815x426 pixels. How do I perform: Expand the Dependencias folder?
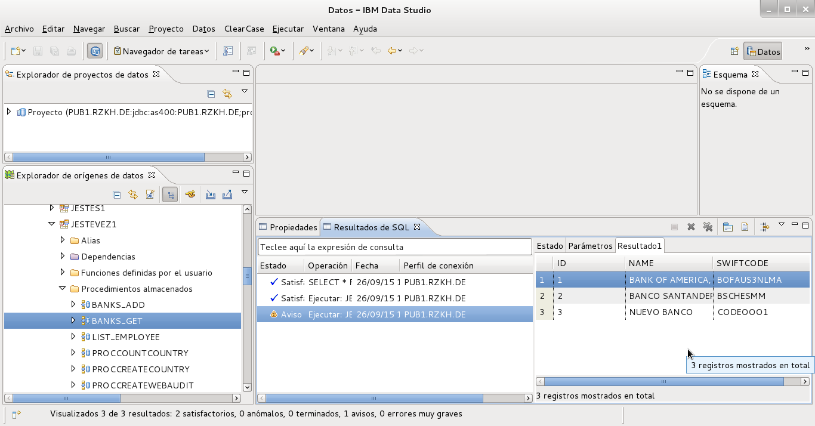pos(63,257)
